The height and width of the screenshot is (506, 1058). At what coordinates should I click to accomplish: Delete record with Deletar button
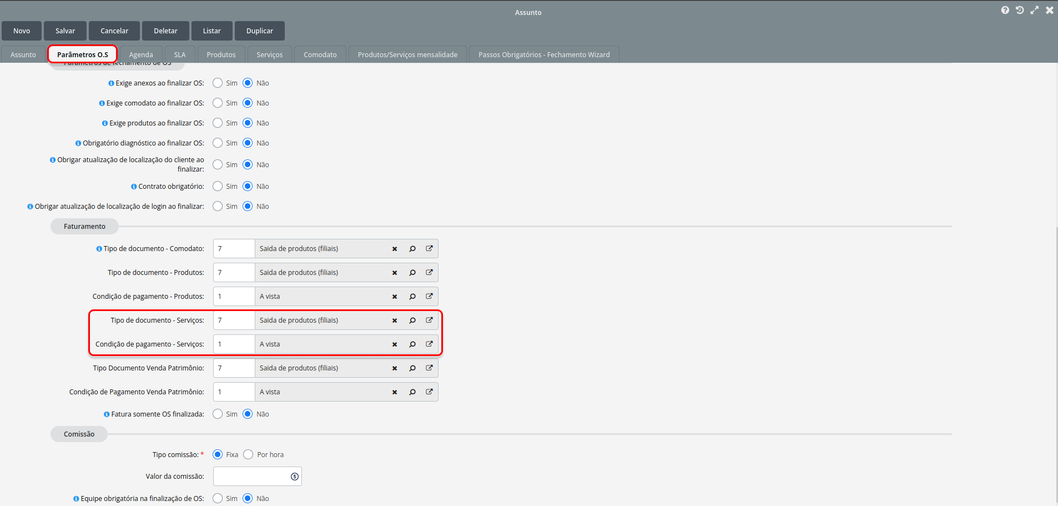165,31
